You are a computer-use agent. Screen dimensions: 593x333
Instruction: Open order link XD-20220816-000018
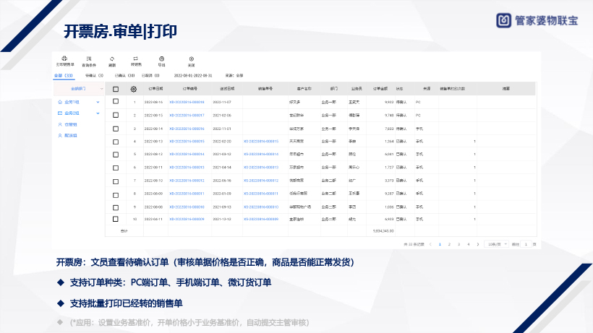point(187,102)
